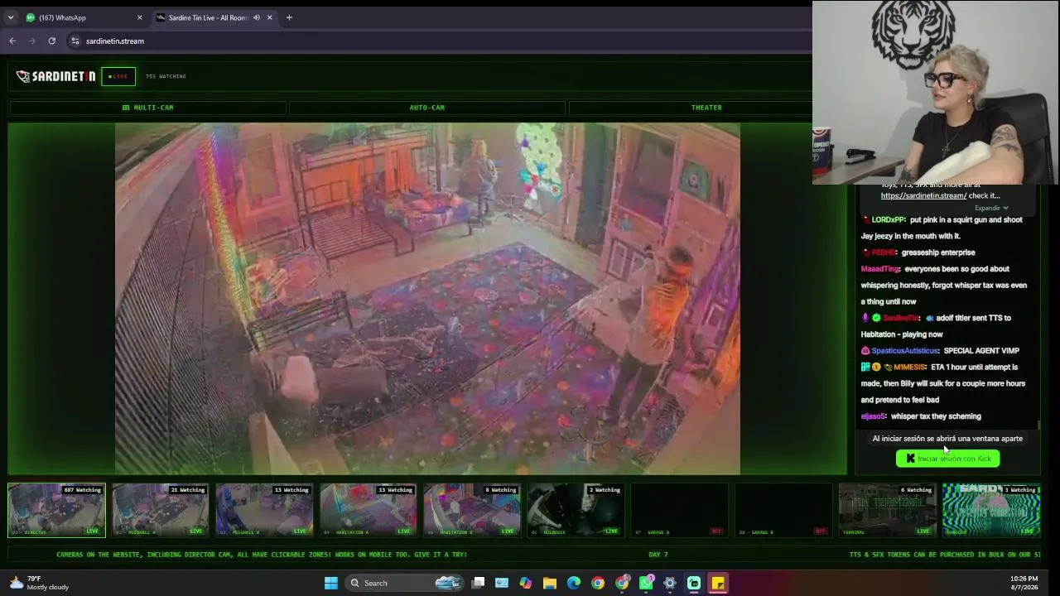Switch to Theater view
Viewport: 1060px width, 596px height.
point(706,108)
